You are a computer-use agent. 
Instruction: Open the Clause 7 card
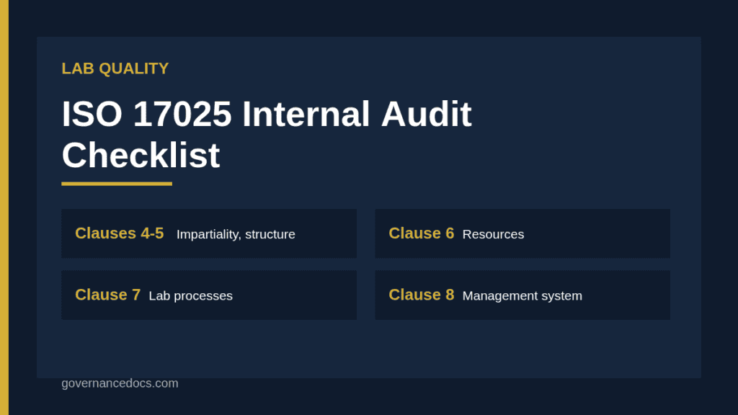[209, 295]
